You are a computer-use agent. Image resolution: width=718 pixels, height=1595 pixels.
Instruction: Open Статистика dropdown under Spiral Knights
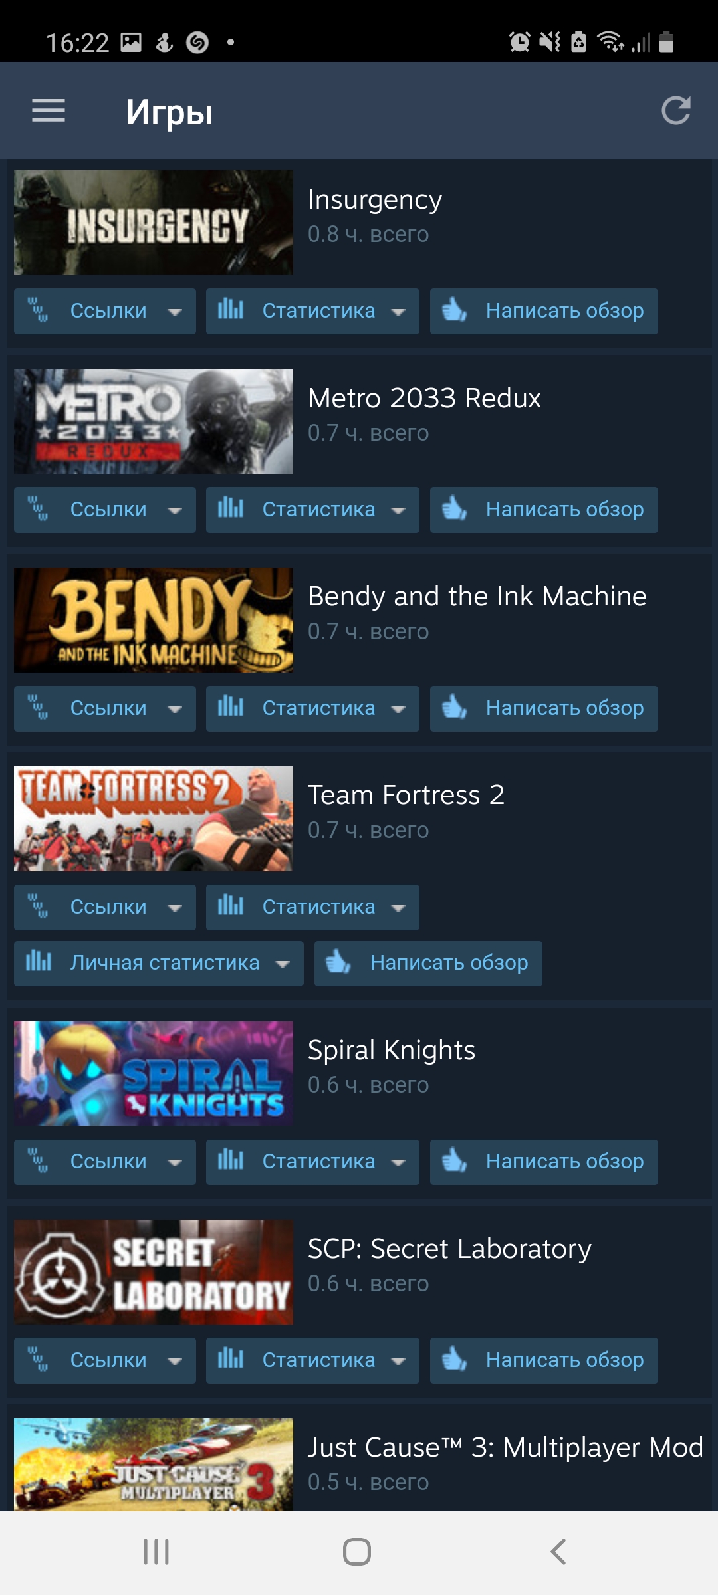tap(312, 1162)
